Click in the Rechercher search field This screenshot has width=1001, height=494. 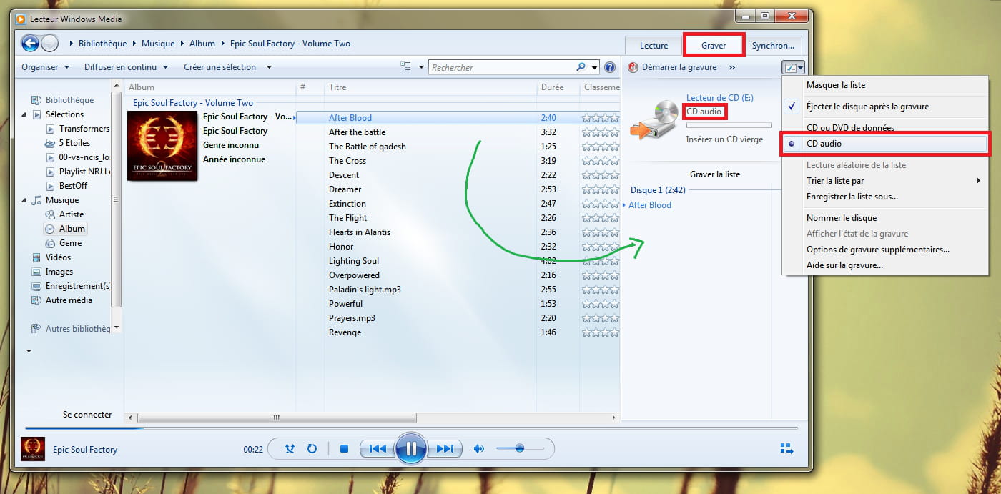tap(500, 67)
